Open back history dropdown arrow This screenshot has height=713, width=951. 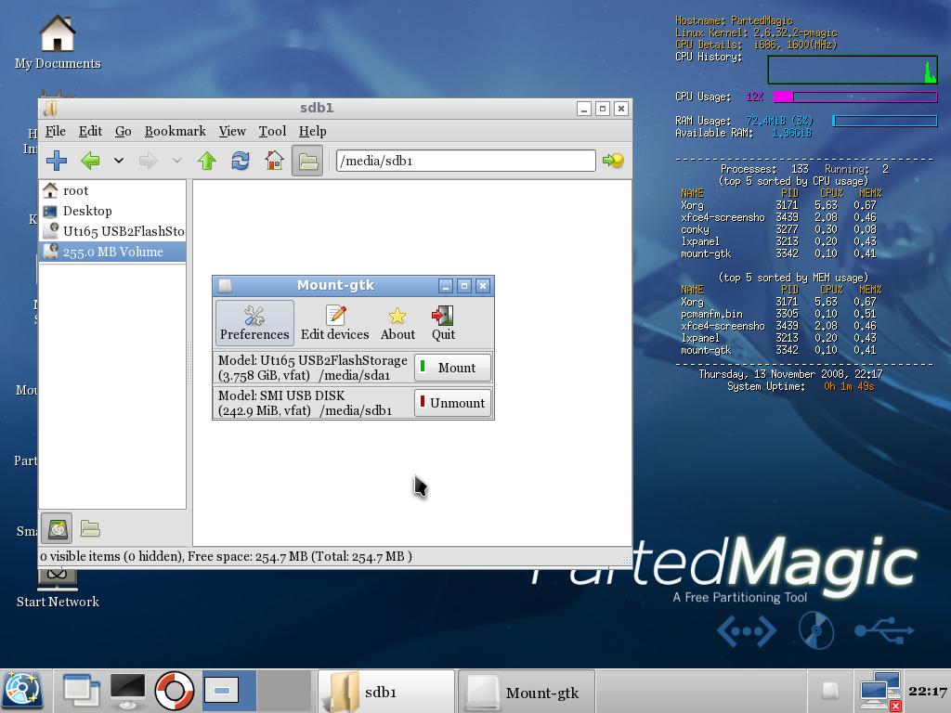[x=119, y=161]
